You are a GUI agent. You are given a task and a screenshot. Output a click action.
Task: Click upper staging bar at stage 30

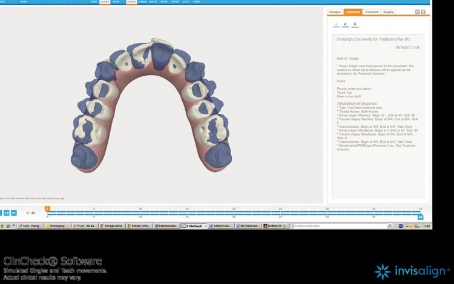click(327, 211)
